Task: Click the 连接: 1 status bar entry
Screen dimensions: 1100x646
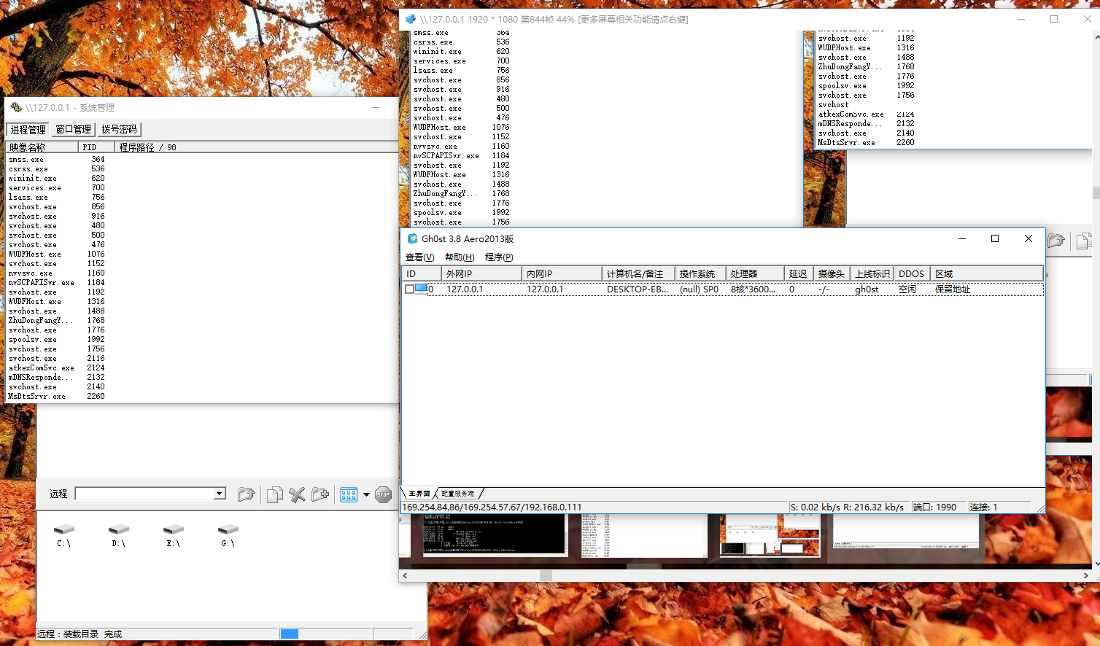Action: tap(984, 507)
